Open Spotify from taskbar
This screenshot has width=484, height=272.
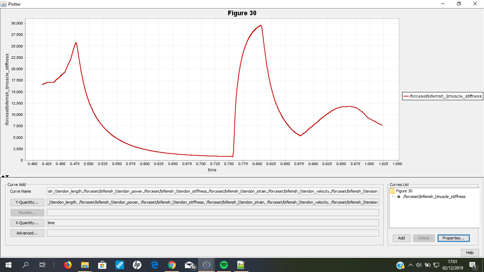pos(224,265)
